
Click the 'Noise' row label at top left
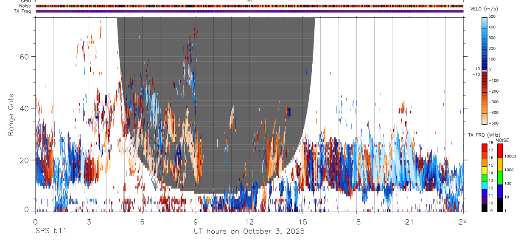(25, 6)
